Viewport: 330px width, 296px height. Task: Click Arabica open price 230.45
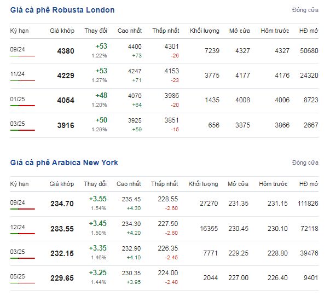pos(239,229)
